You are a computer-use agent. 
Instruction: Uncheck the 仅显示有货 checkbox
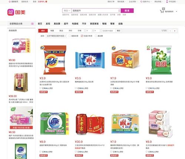82,36
